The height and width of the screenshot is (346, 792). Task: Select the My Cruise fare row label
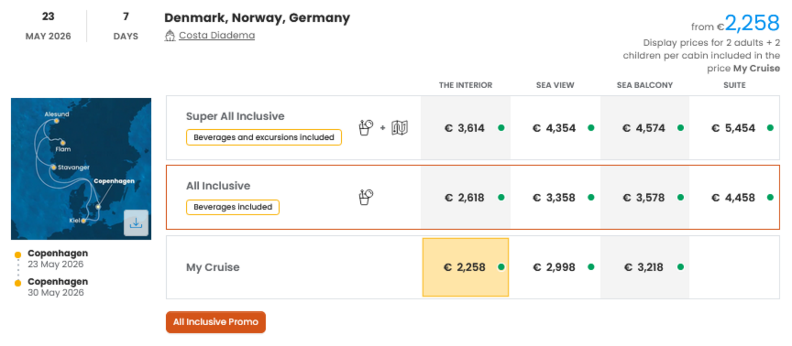(213, 267)
